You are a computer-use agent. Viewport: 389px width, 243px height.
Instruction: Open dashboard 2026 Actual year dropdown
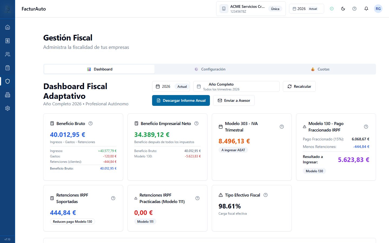pyautogui.click(x=171, y=86)
